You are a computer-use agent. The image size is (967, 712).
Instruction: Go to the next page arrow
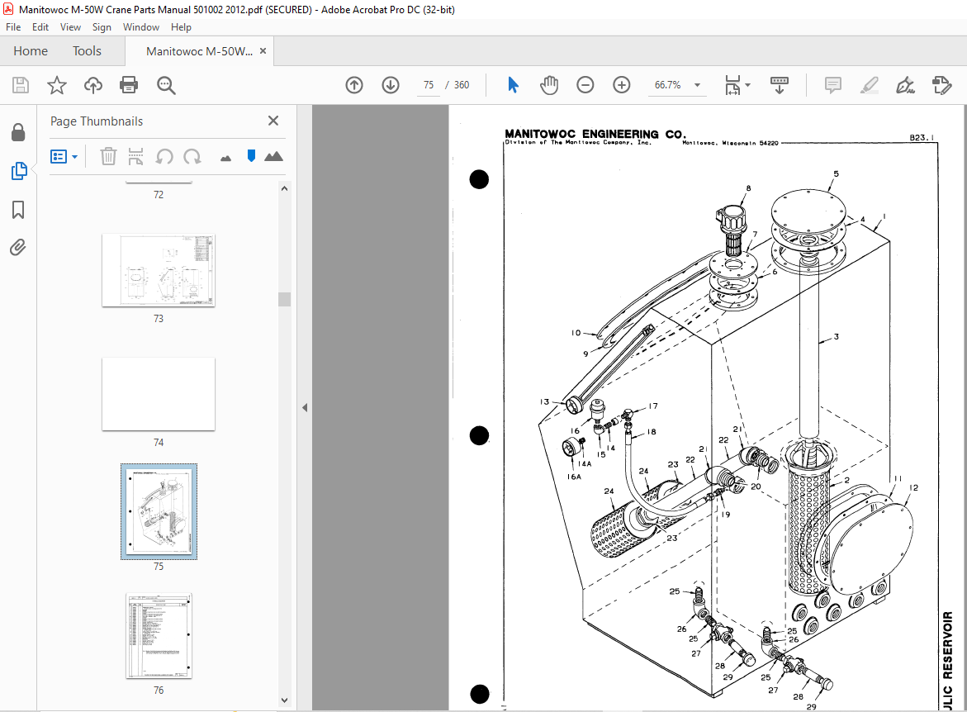(x=391, y=85)
